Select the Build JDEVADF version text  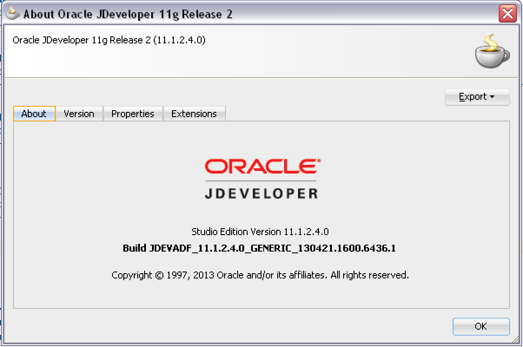259,249
